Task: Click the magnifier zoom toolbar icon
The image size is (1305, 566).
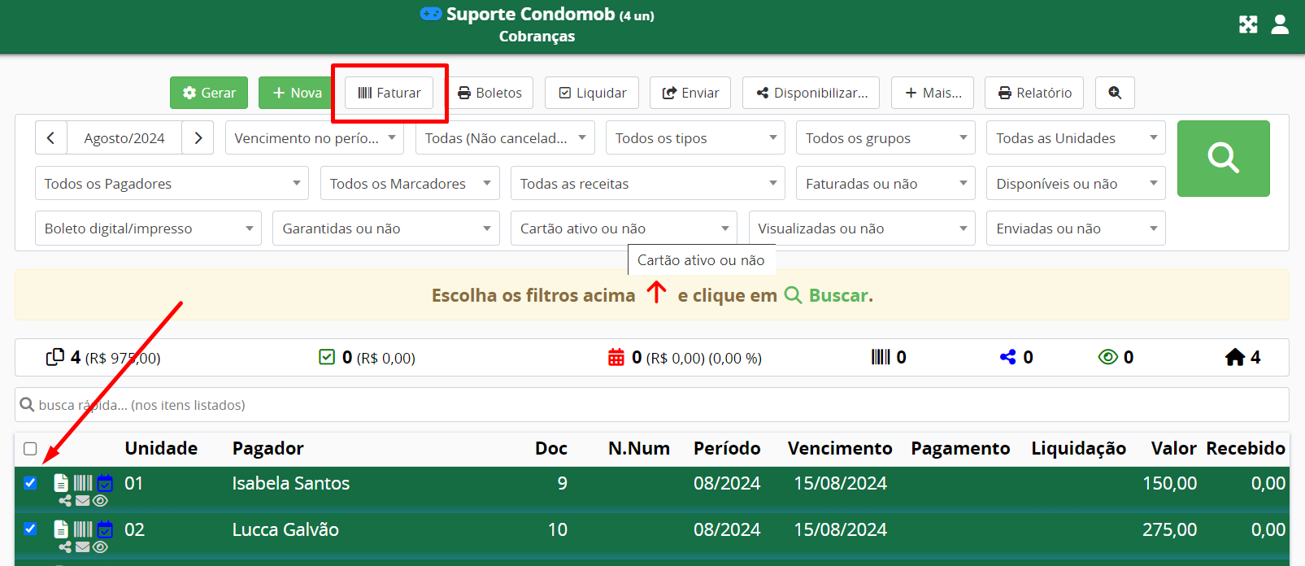Action: [x=1115, y=93]
